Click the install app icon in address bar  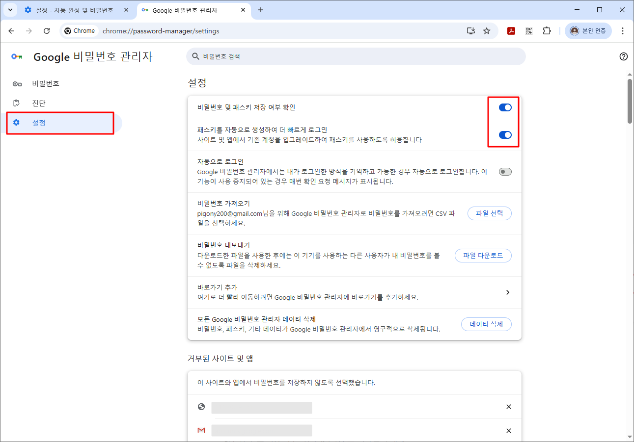tap(471, 31)
